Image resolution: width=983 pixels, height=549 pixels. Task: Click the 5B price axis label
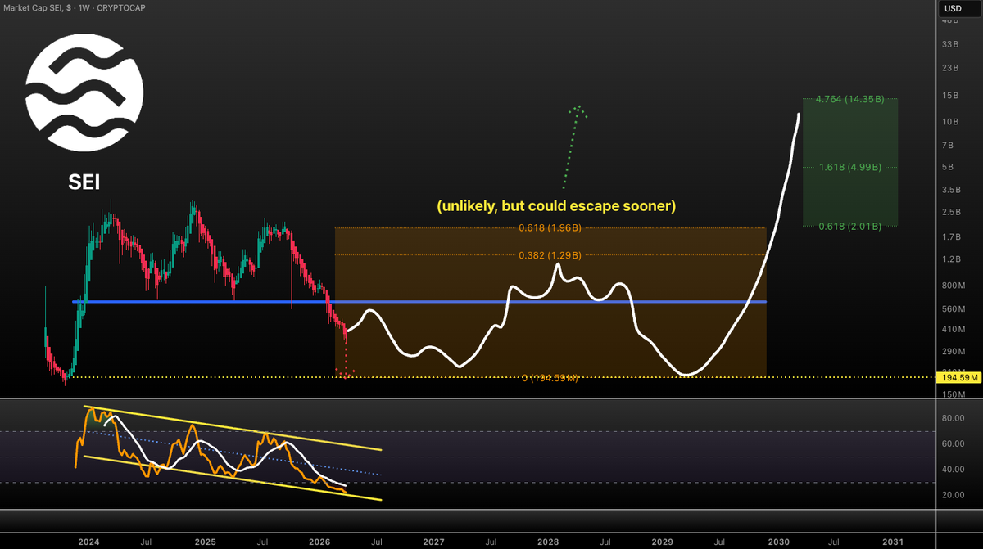pos(949,168)
